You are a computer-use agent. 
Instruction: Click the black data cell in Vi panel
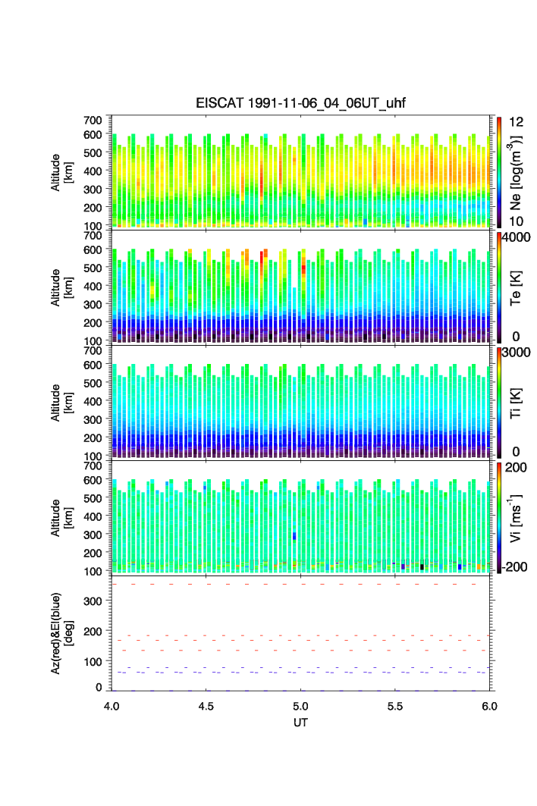tap(422, 566)
